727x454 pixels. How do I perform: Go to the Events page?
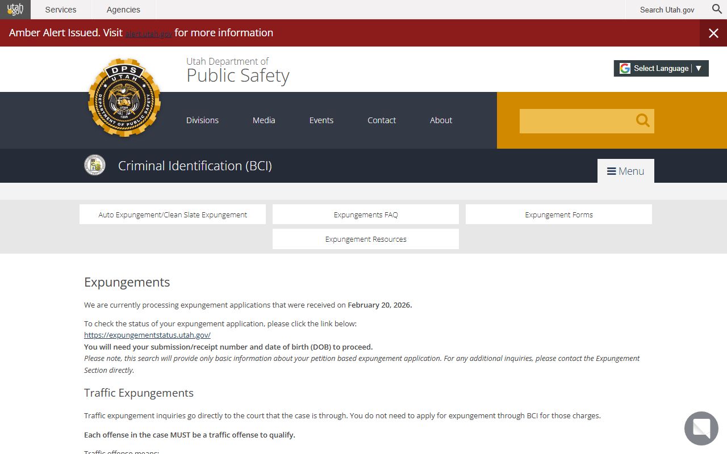321,120
